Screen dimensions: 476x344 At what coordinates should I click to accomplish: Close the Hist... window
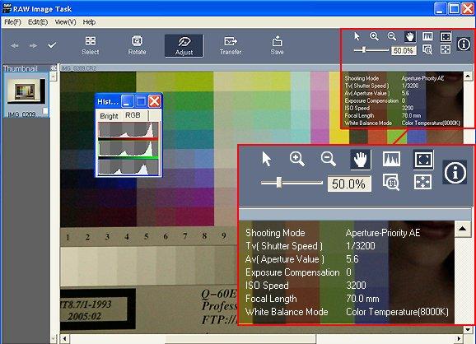coord(154,101)
